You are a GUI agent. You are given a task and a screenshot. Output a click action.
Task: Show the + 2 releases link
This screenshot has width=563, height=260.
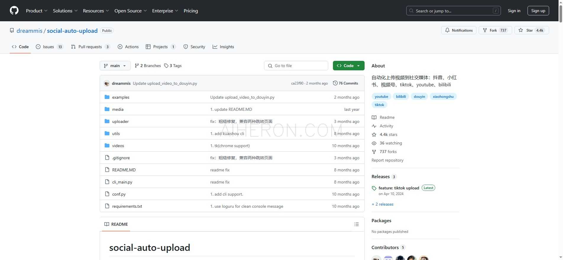382,204
